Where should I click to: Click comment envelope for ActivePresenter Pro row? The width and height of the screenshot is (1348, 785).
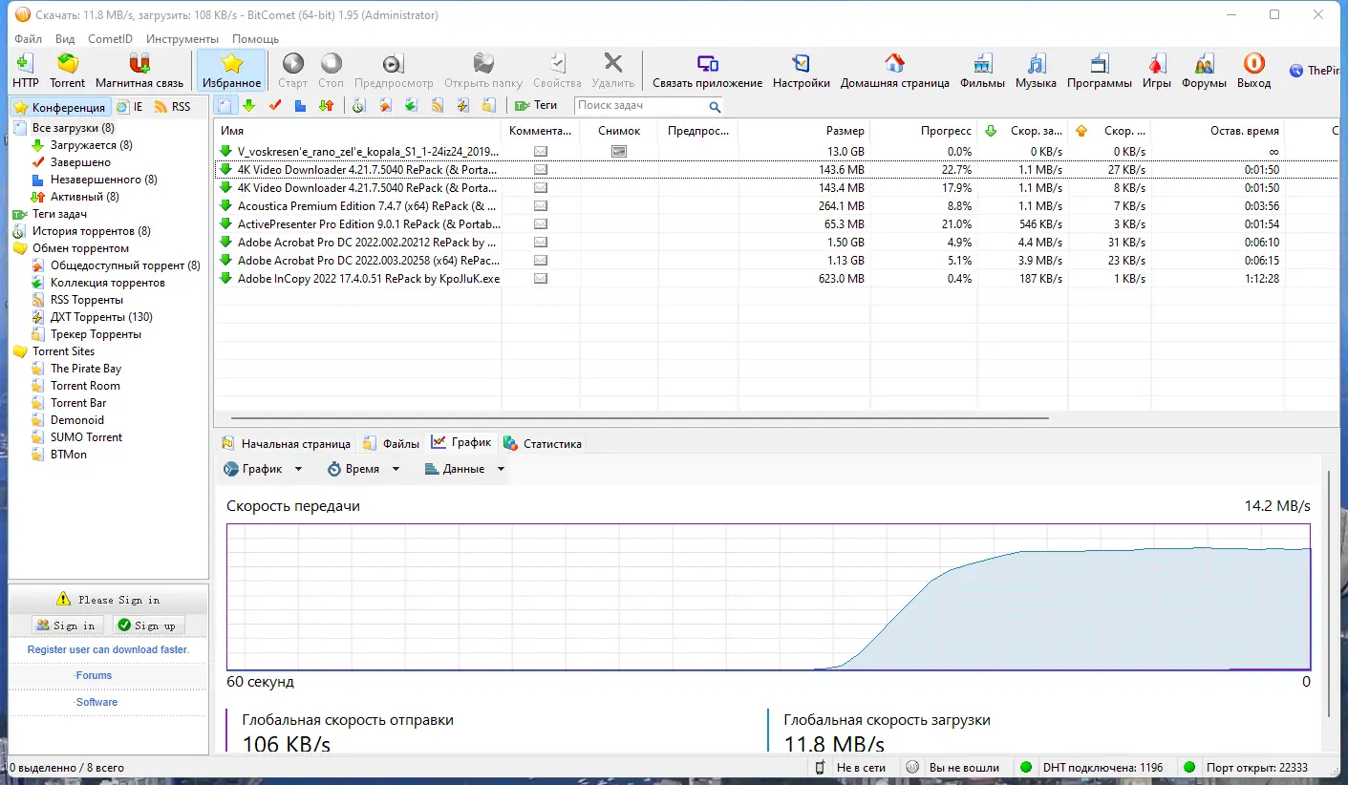541,223
